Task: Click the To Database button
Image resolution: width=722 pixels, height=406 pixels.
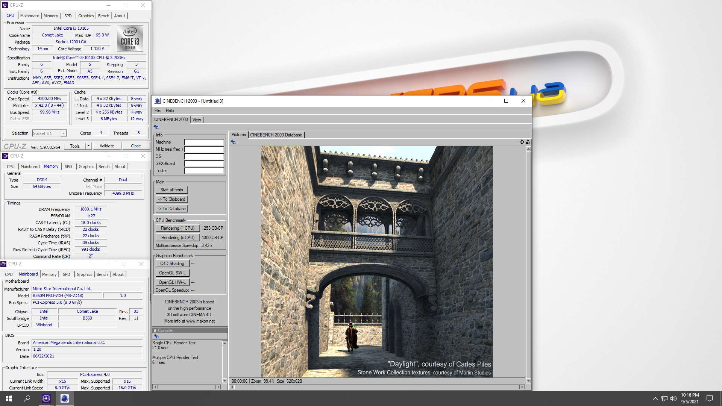Action: pyautogui.click(x=172, y=209)
